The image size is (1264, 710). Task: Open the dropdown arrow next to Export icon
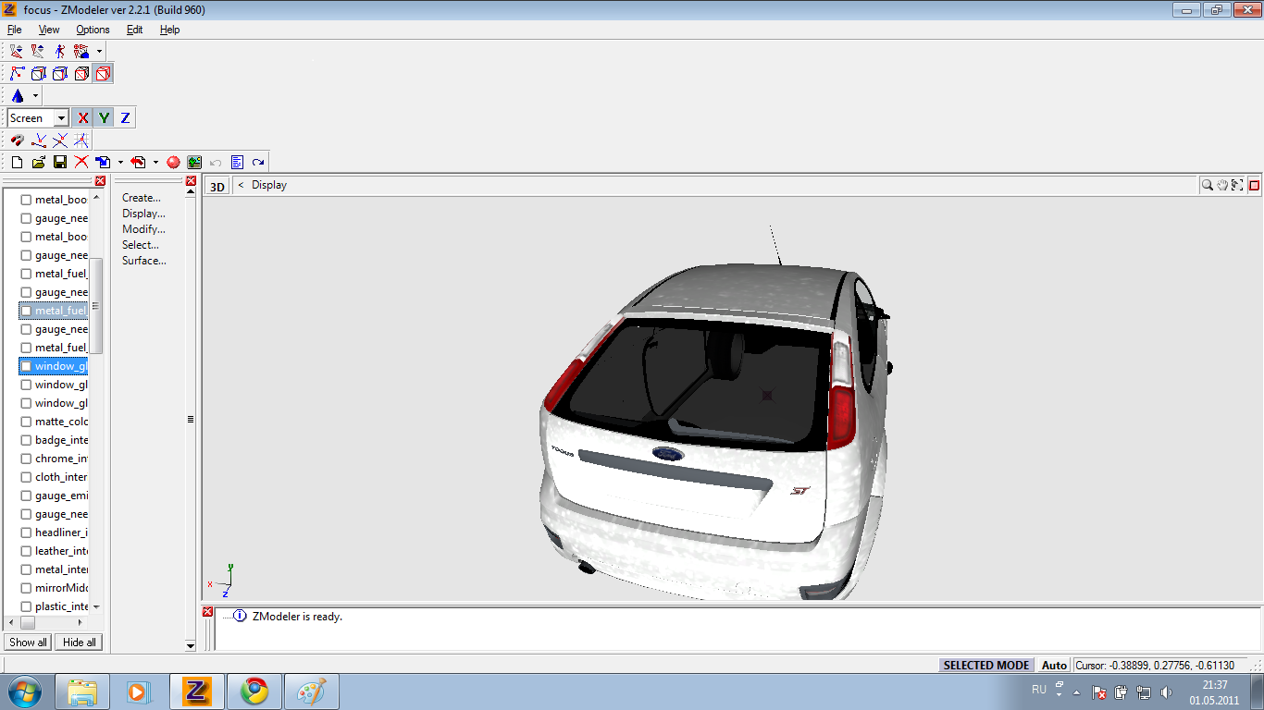(155, 162)
